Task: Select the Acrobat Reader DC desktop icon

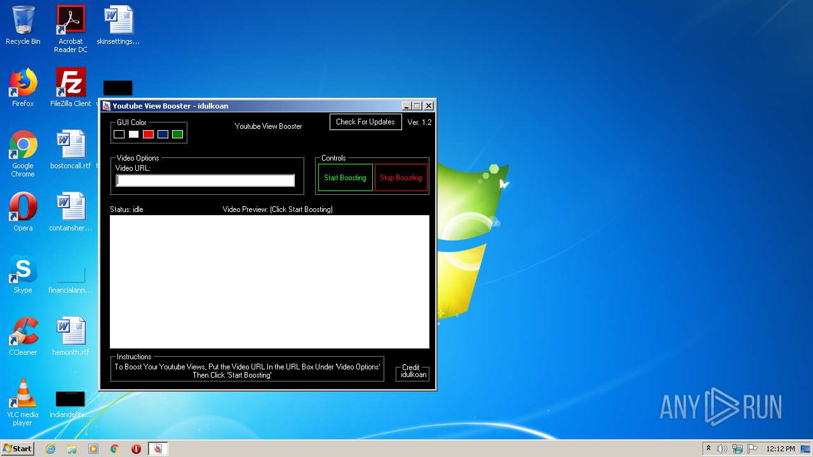Action: pos(71,29)
